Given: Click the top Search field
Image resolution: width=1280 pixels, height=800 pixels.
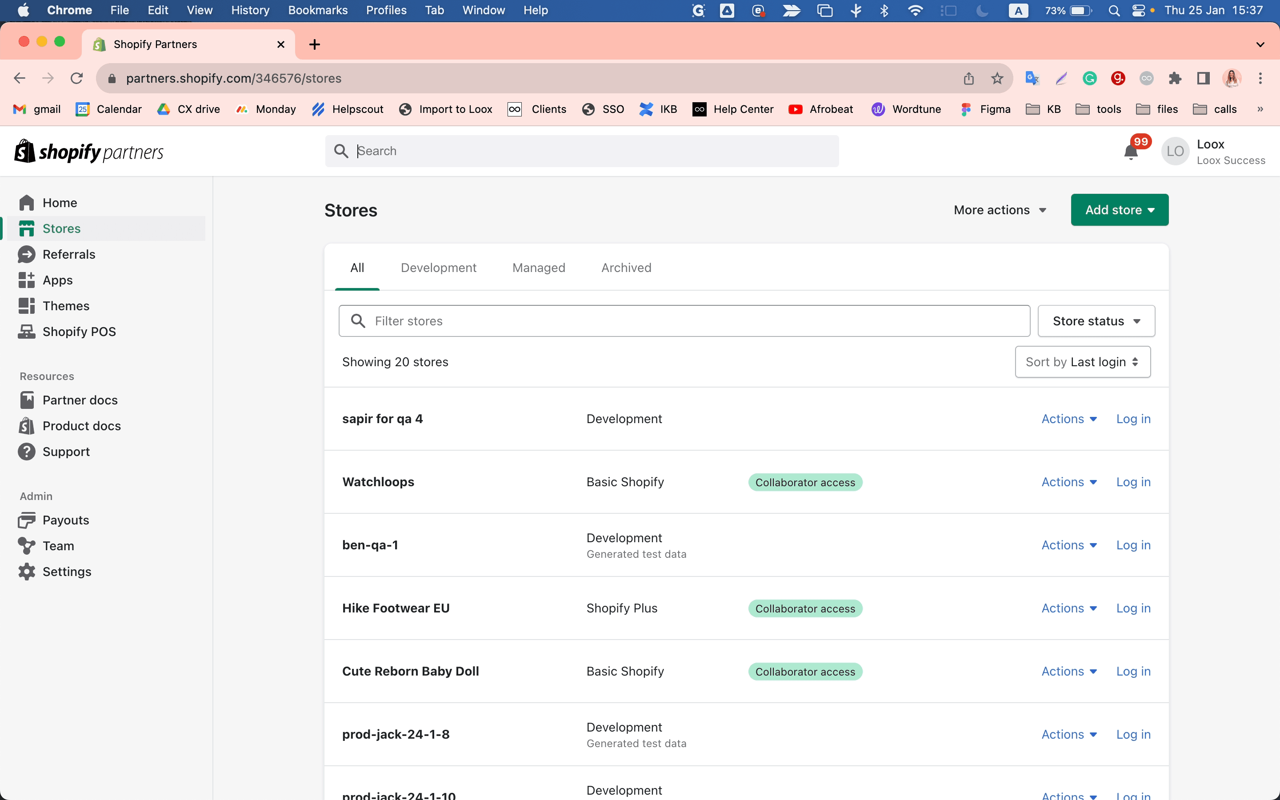Looking at the screenshot, I should pos(582,151).
